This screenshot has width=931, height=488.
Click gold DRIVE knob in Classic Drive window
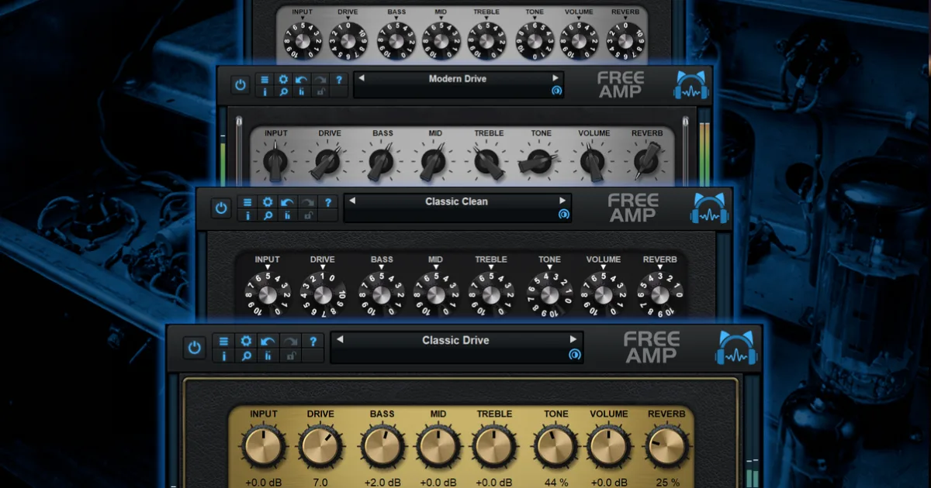coord(320,446)
